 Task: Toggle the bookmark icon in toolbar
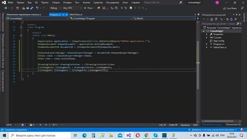[131, 8]
